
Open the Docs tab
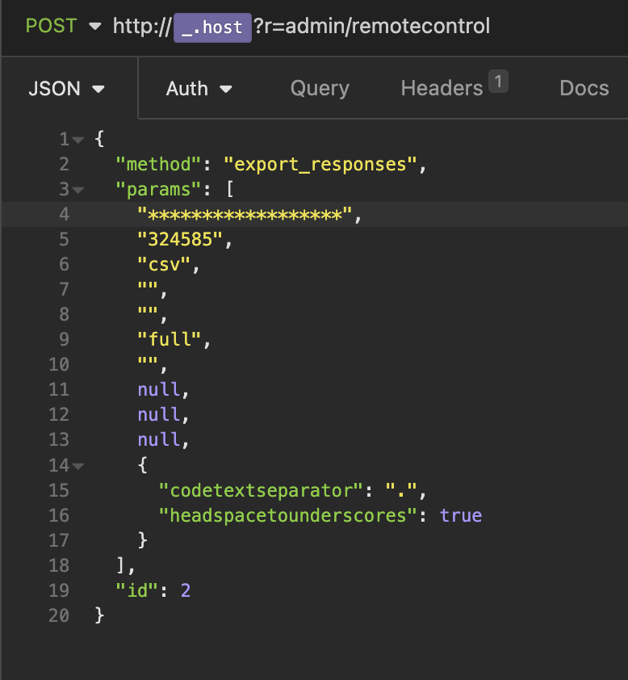[x=584, y=89]
